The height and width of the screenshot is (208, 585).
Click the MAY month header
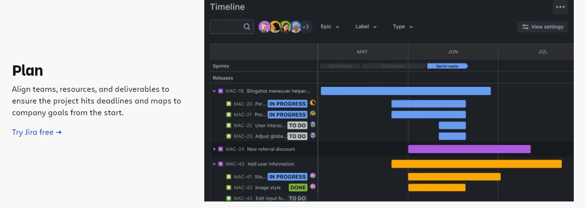[362, 52]
